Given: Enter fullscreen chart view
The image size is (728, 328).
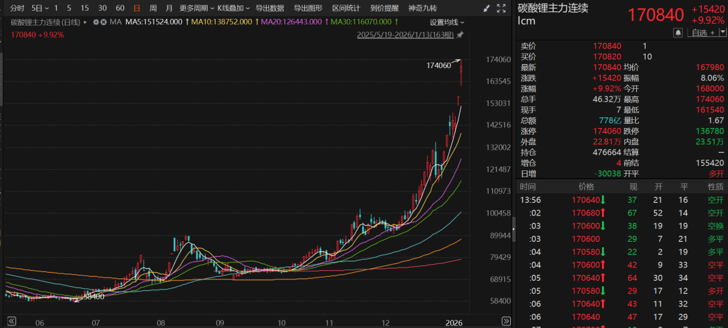Looking at the screenshot, I should pos(502,9).
